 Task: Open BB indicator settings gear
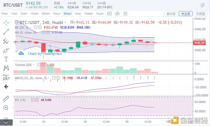coord(36,27)
